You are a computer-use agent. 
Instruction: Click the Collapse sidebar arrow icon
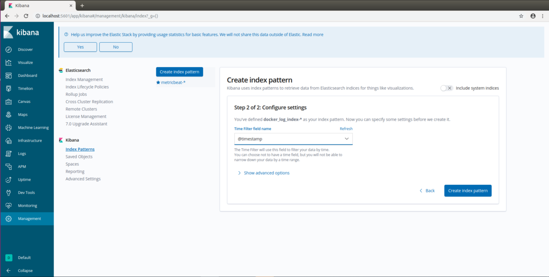(9, 271)
